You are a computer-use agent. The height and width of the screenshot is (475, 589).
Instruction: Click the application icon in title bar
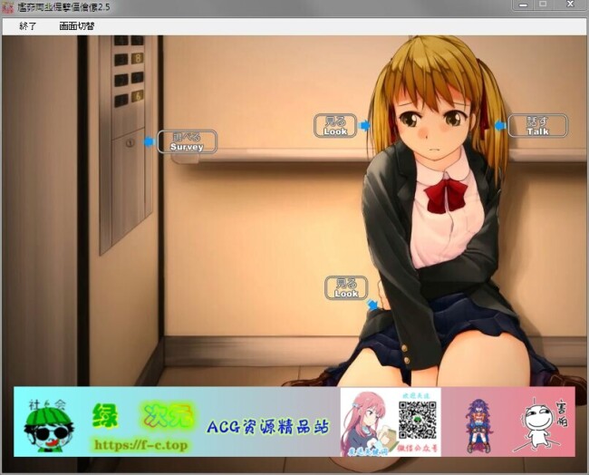coord(8,7)
